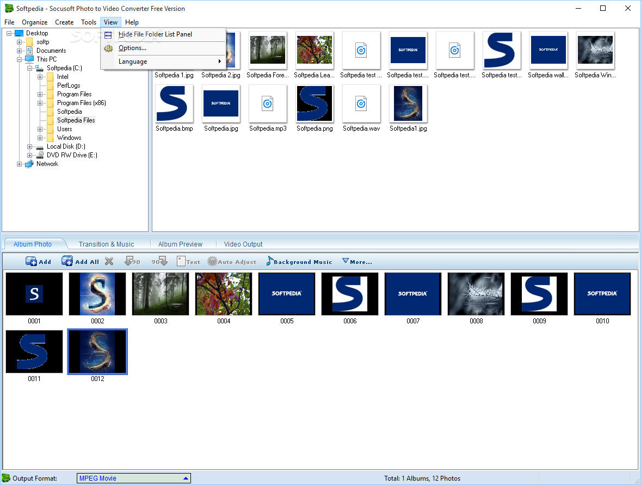
Task: Expand the Network tree node
Action: [x=19, y=164]
